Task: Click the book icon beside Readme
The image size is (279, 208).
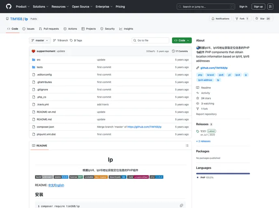Action: (x=197, y=87)
